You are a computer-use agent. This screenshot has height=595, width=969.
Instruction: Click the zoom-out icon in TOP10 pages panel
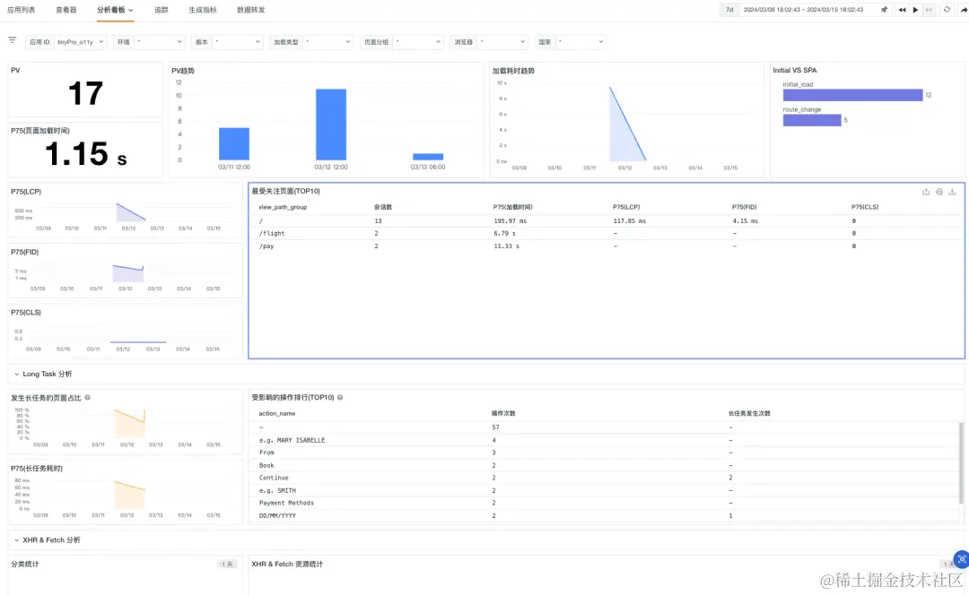(939, 192)
